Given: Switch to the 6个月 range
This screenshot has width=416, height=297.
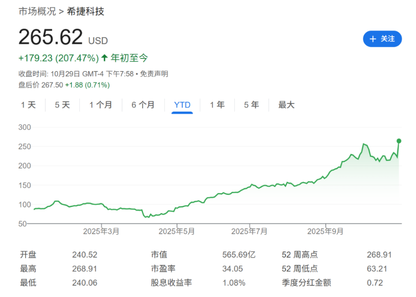Looking at the screenshot, I should click(x=143, y=105).
